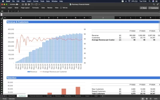Click the search magnifier in the Excel title bar
This screenshot has height=100, width=160.
coord(154,4)
